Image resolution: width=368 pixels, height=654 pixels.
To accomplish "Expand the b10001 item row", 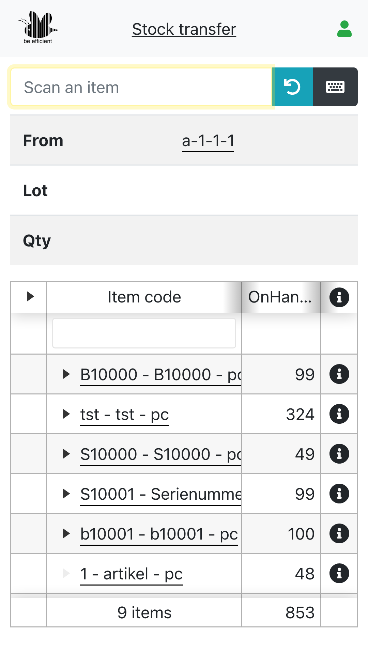I will coord(66,534).
